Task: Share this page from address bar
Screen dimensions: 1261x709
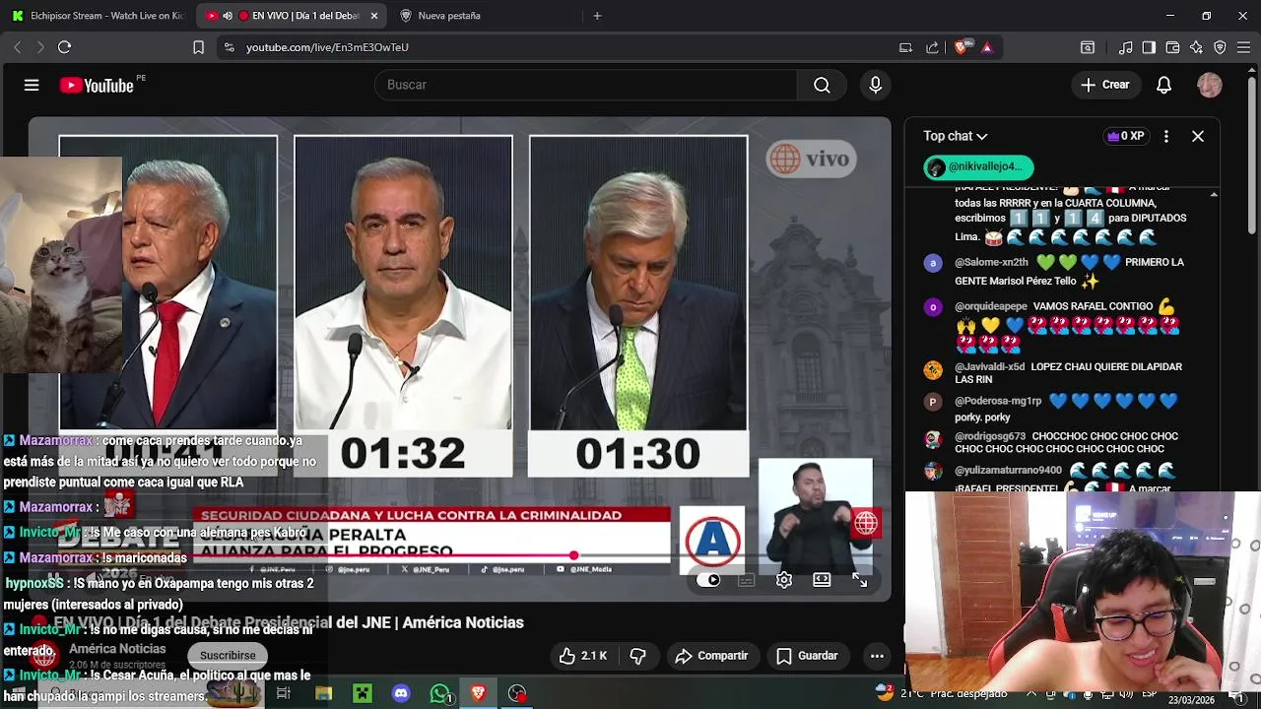Action: pos(932,47)
